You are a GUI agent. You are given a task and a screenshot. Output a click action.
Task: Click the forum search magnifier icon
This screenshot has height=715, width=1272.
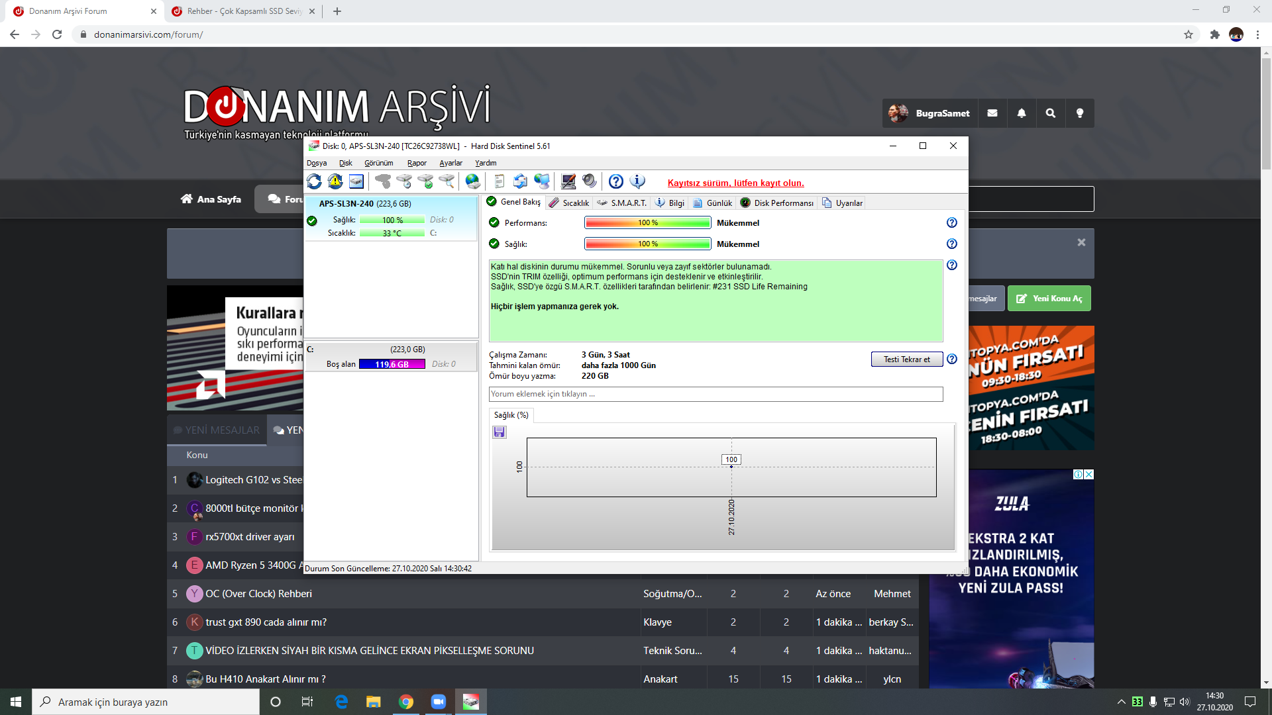[1051, 113]
